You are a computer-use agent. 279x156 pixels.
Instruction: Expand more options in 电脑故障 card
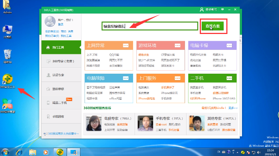click(x=125, y=78)
